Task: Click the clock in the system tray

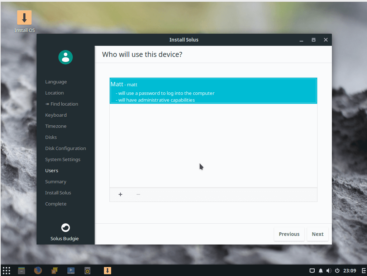Action: coord(349,270)
